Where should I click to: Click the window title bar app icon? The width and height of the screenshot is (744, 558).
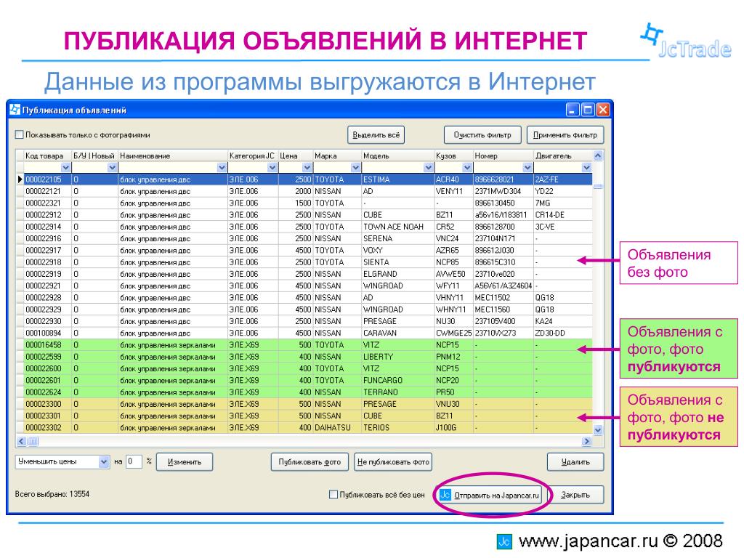(x=15, y=110)
